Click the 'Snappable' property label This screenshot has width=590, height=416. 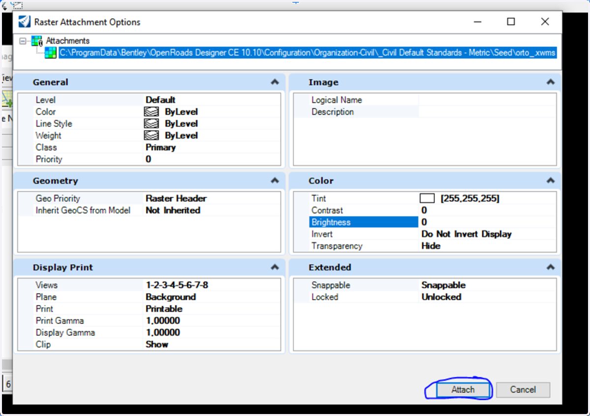[331, 285]
